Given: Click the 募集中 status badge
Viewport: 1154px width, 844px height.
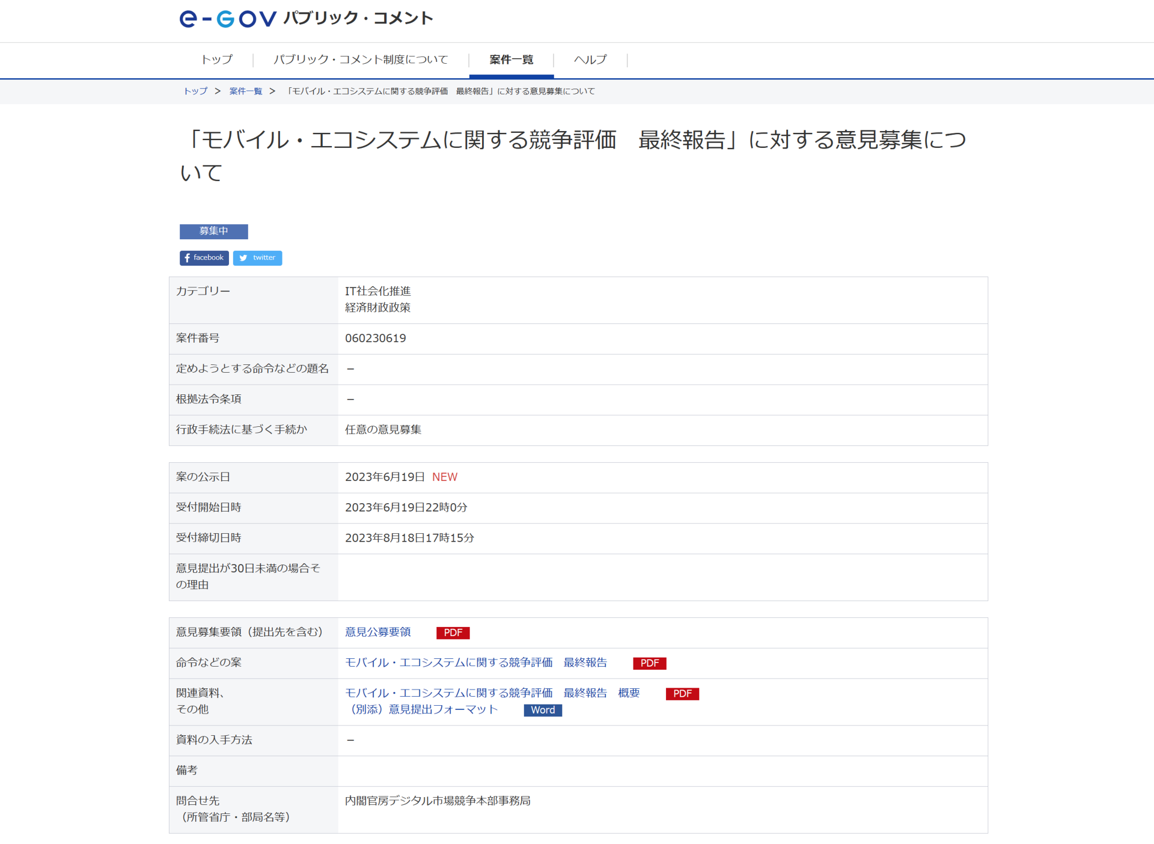Looking at the screenshot, I should 213,231.
